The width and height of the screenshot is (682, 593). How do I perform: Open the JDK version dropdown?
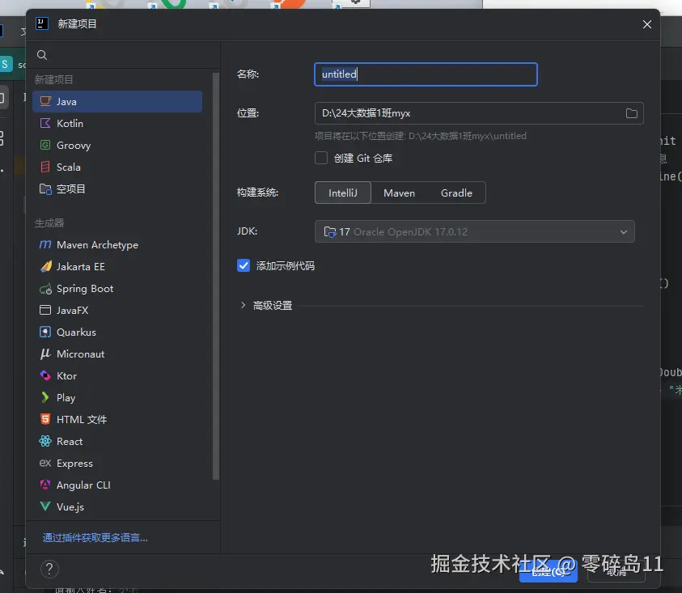click(x=475, y=231)
